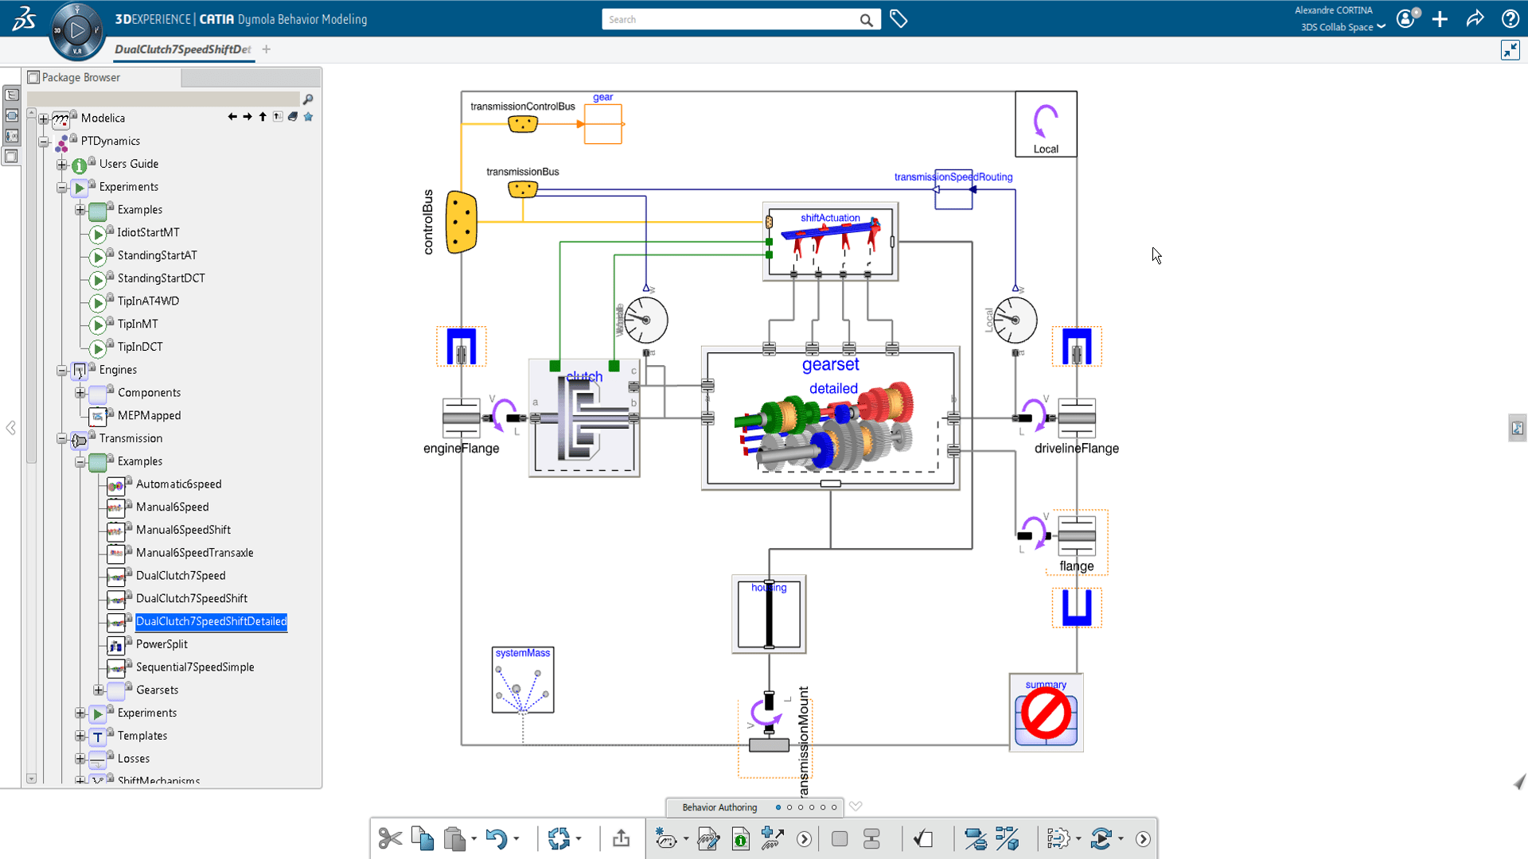This screenshot has height=859, width=1528.
Task: Click the Package Browser search magnifier
Action: (308, 99)
